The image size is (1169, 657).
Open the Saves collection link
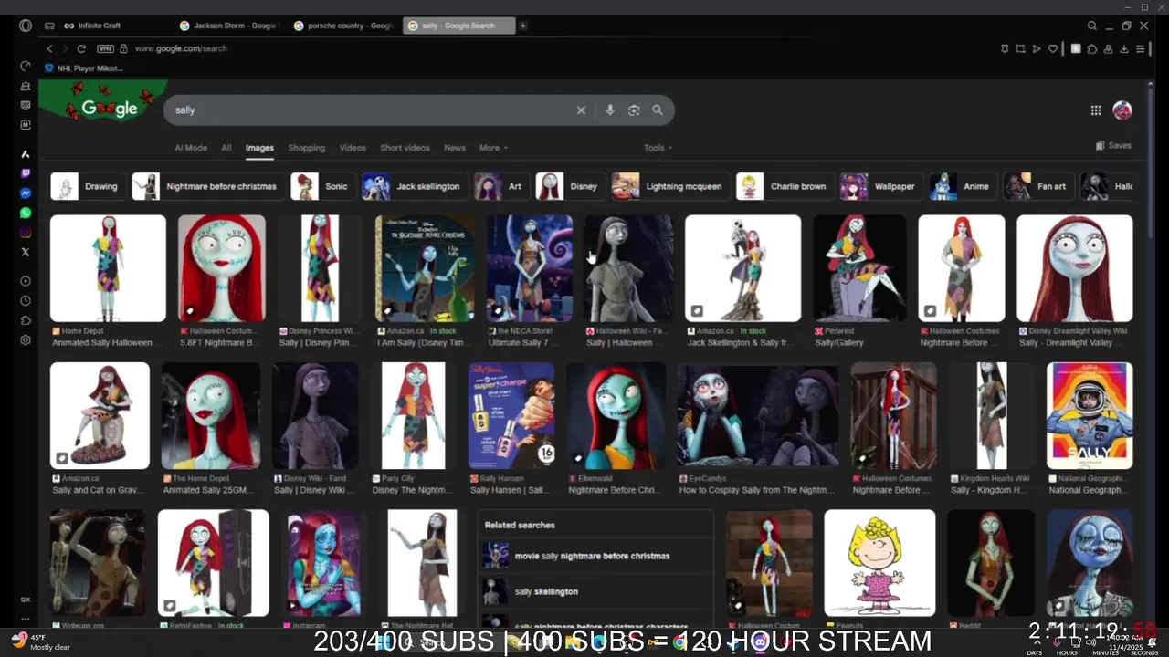pos(1113,146)
